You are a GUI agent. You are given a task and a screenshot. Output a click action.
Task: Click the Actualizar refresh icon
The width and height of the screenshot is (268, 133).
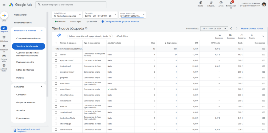[211, 3]
